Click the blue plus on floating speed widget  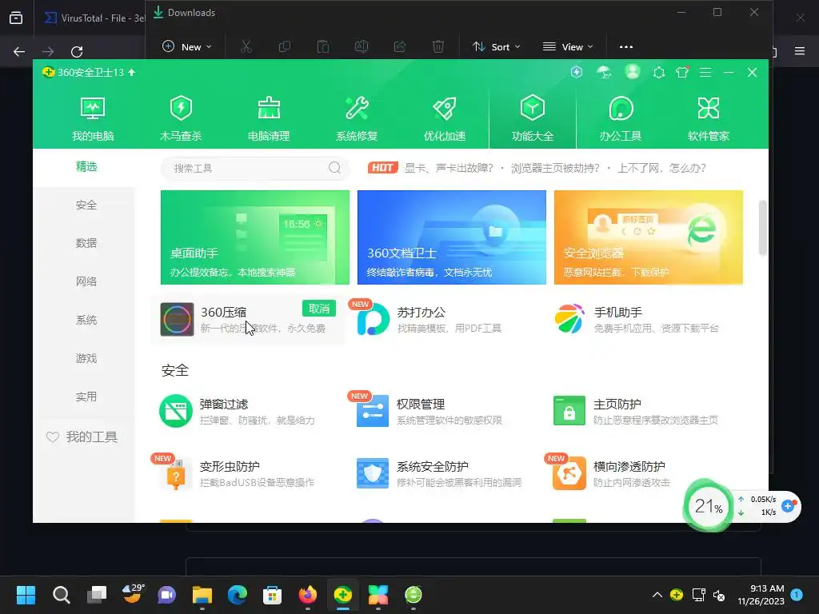(x=788, y=505)
